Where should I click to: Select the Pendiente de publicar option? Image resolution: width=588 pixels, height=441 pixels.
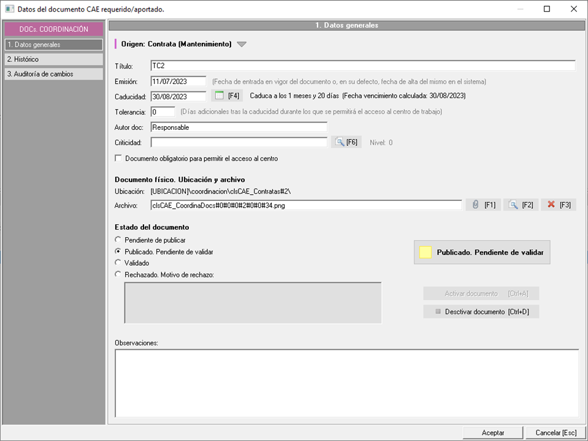(118, 240)
